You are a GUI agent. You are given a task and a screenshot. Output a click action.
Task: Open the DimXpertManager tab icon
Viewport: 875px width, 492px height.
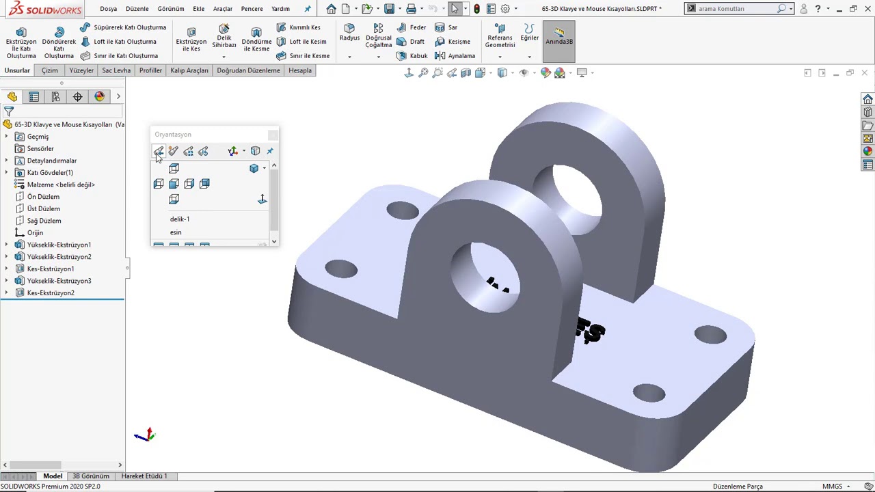pyautogui.click(x=77, y=97)
